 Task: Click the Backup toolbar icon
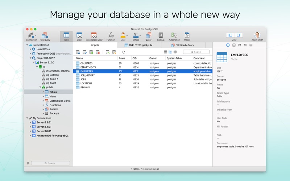pyautogui.click(x=161, y=35)
